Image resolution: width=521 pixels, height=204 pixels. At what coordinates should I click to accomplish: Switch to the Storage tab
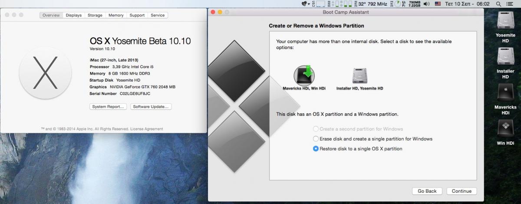tap(95, 15)
